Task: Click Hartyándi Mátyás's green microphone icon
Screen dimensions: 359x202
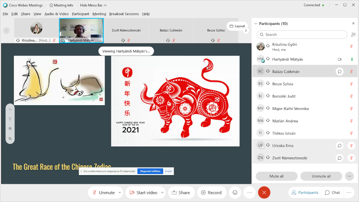Action: click(x=352, y=59)
